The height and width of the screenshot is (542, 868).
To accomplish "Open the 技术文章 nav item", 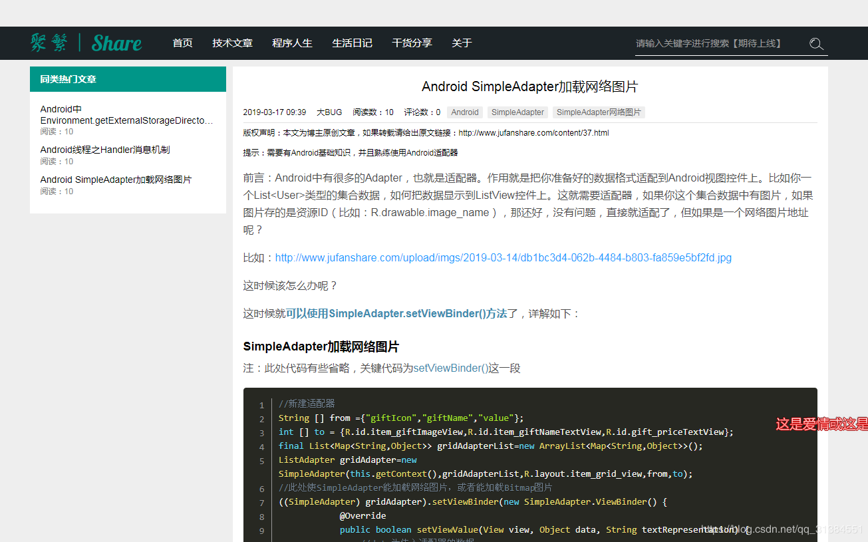I will 232,43.
